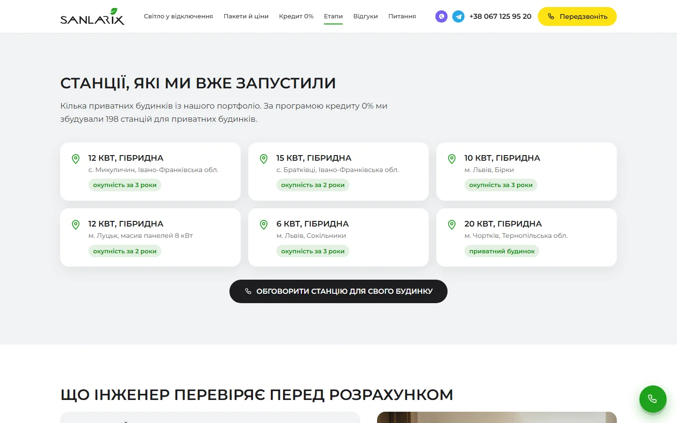Click the 'окупність за 3 роки' tag on Бірки card
This screenshot has height=423, width=677.
point(501,185)
